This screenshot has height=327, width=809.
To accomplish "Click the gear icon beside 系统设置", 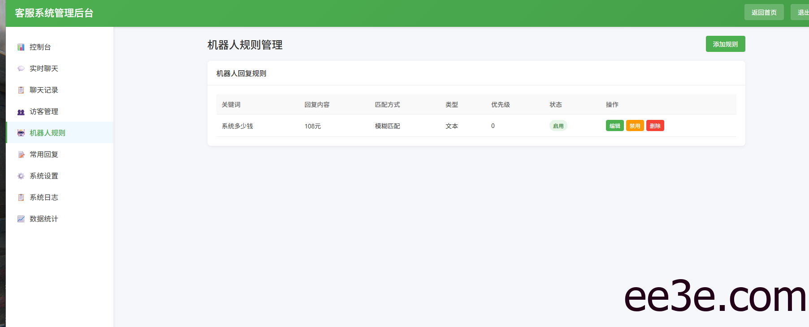I will click(x=21, y=176).
